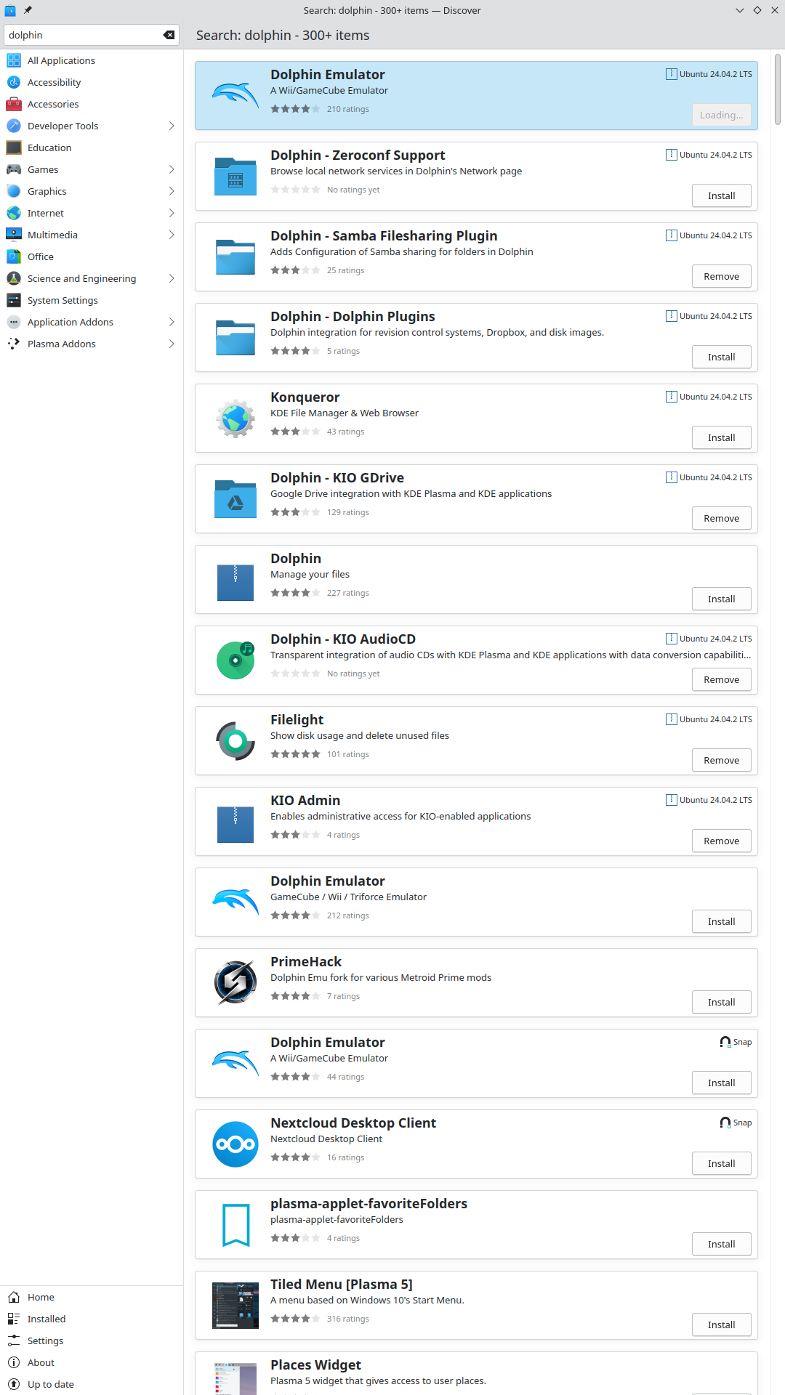This screenshot has height=1395, width=785.
Task: Expand the Multimedia category chevron
Action: [x=172, y=235]
